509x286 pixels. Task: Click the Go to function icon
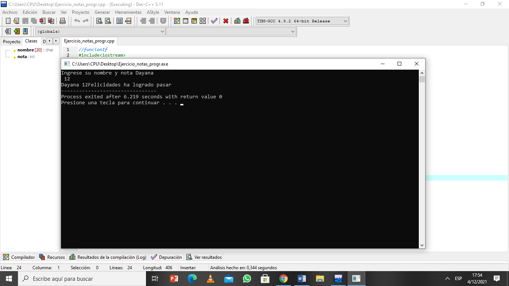(x=120, y=21)
